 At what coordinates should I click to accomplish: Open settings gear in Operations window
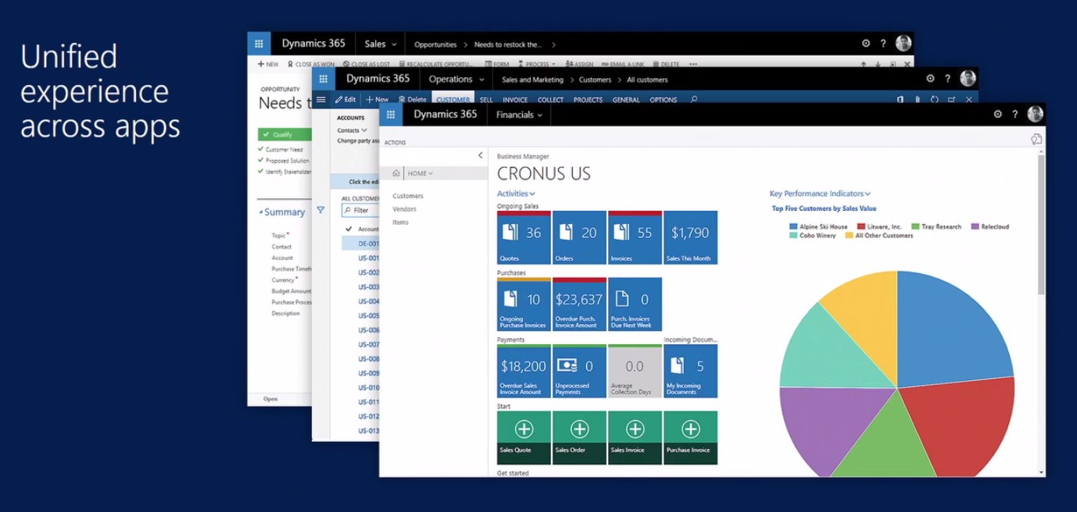tap(930, 79)
